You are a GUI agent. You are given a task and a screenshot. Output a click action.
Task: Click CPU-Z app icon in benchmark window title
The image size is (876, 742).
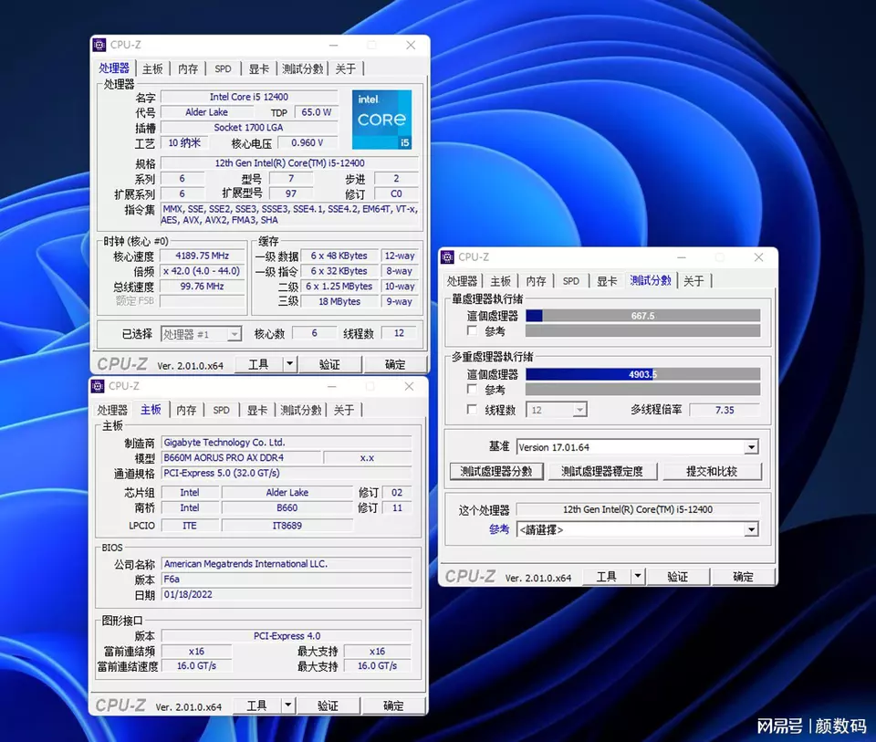[447, 257]
